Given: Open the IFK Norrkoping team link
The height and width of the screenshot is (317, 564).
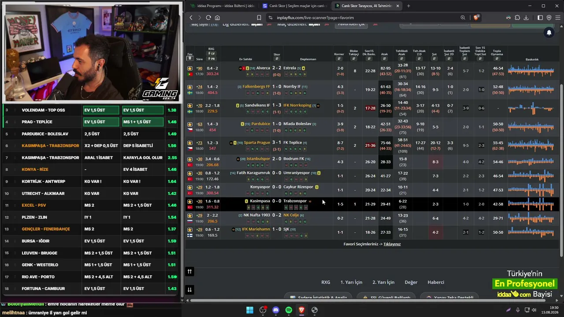Looking at the screenshot, I should tap(297, 105).
